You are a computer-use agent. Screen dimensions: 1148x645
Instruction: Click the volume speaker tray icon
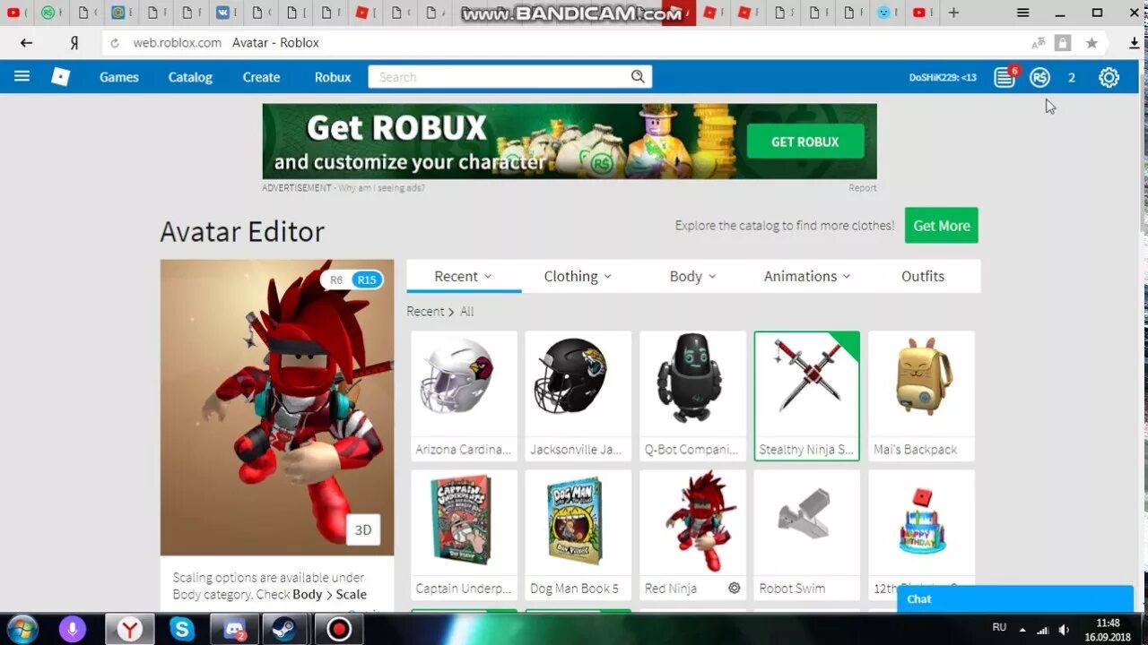tap(1064, 629)
